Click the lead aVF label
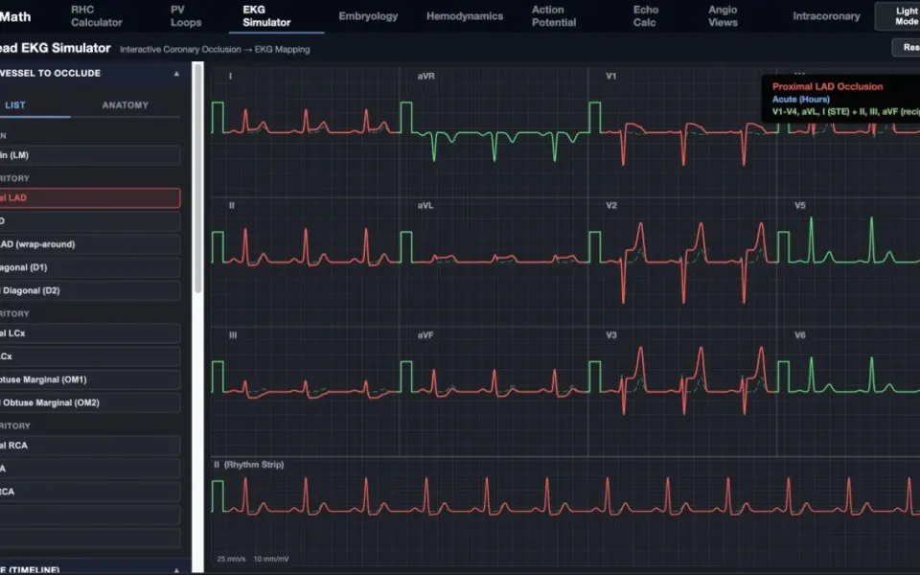This screenshot has width=920, height=575. tap(425, 335)
